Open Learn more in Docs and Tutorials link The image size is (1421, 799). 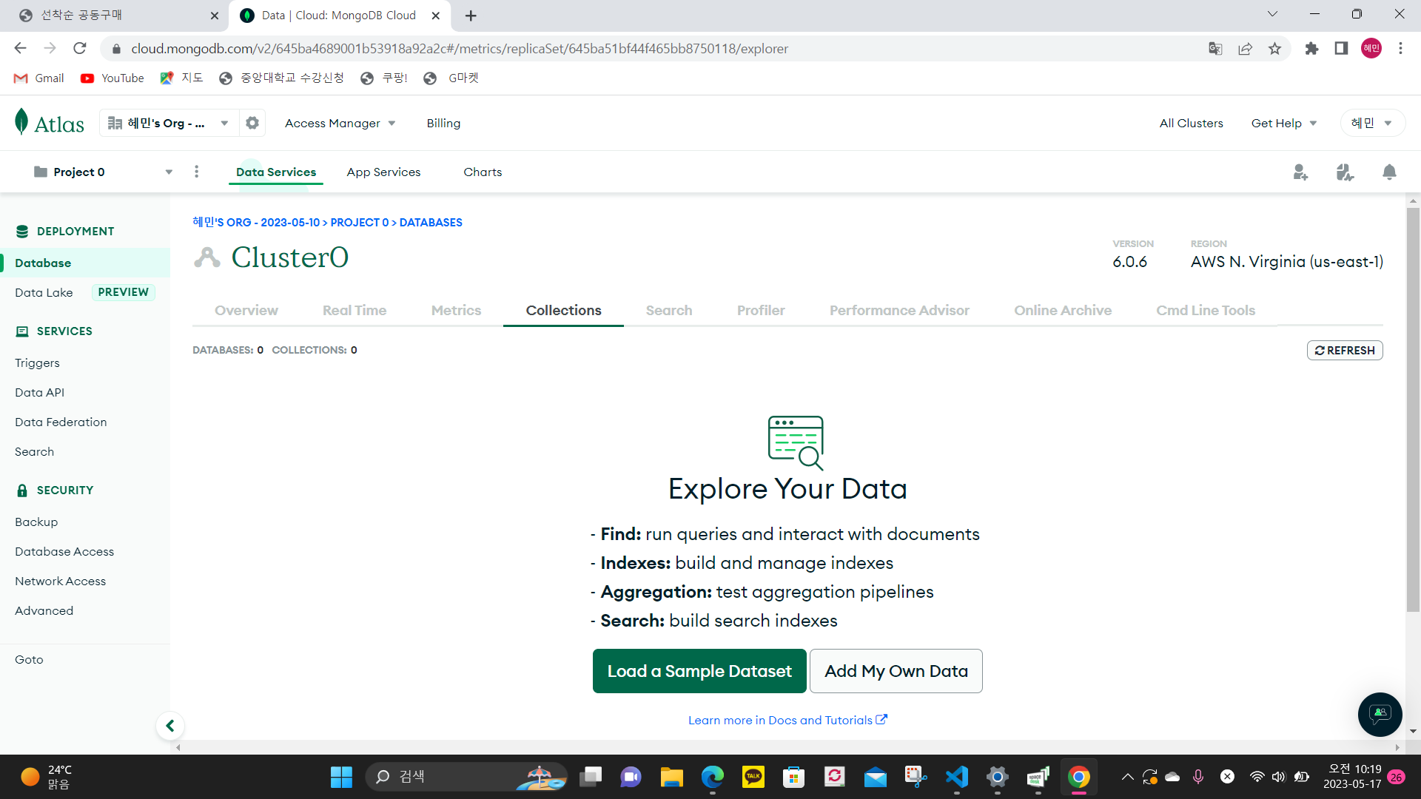[x=787, y=721]
